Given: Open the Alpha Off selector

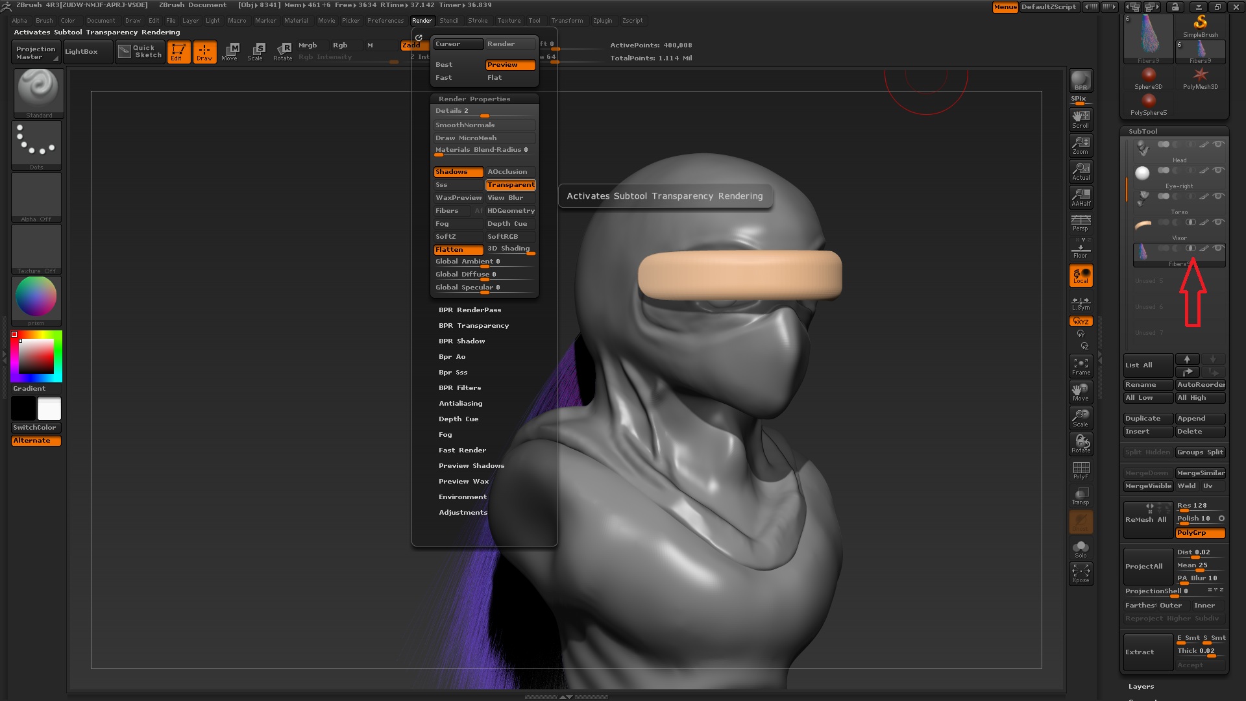Looking at the screenshot, I should (x=36, y=197).
